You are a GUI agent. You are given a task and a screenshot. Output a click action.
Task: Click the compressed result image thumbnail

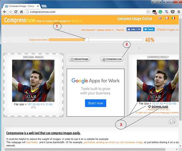[x=158, y=81]
